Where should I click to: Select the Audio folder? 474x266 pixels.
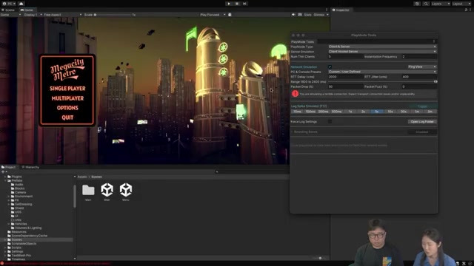(x=19, y=184)
